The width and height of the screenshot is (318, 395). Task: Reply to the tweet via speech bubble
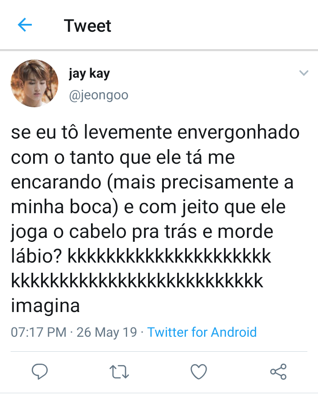coord(40,372)
